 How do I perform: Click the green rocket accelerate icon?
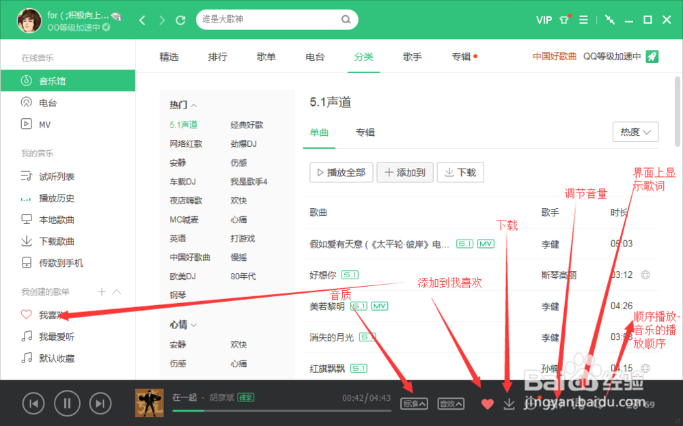[x=652, y=57]
